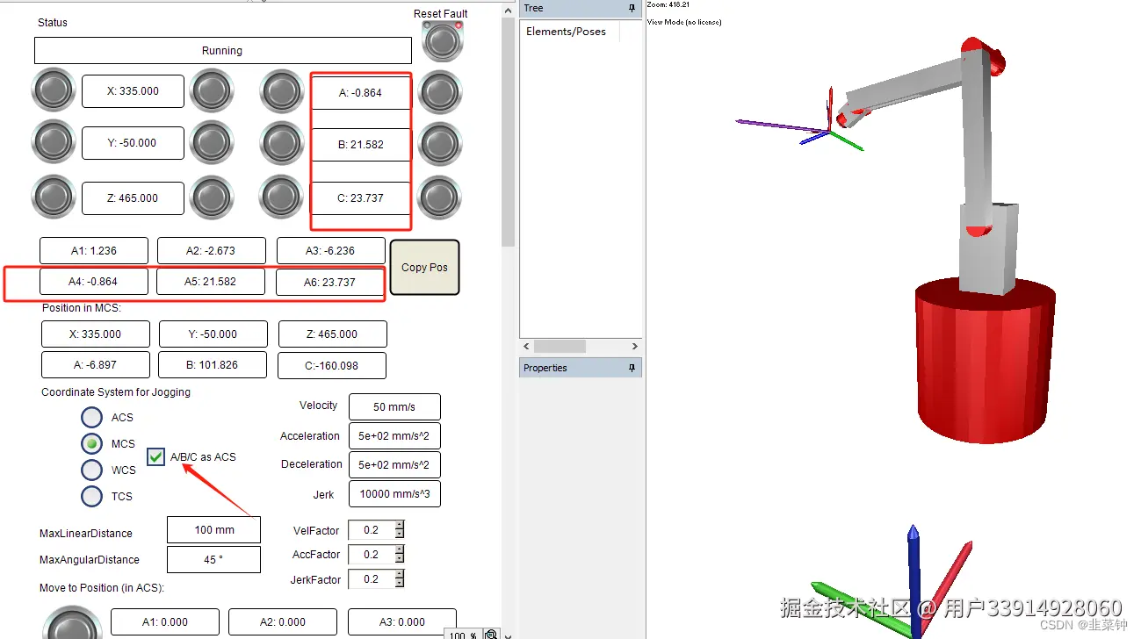Click the MaxAngularDistance 45 ° field

point(213,559)
